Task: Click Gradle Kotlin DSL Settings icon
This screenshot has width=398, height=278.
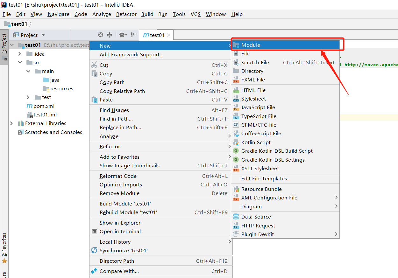Action: [x=236, y=160]
